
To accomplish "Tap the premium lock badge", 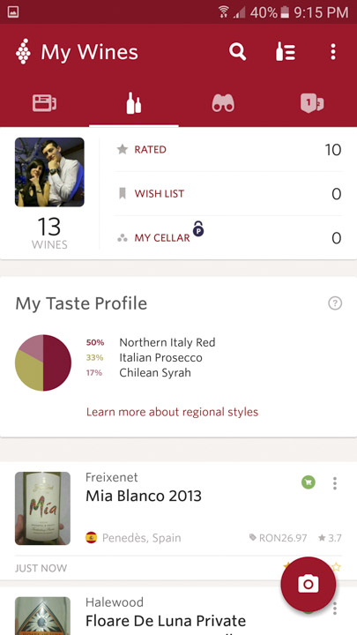I will pyautogui.click(x=198, y=228).
